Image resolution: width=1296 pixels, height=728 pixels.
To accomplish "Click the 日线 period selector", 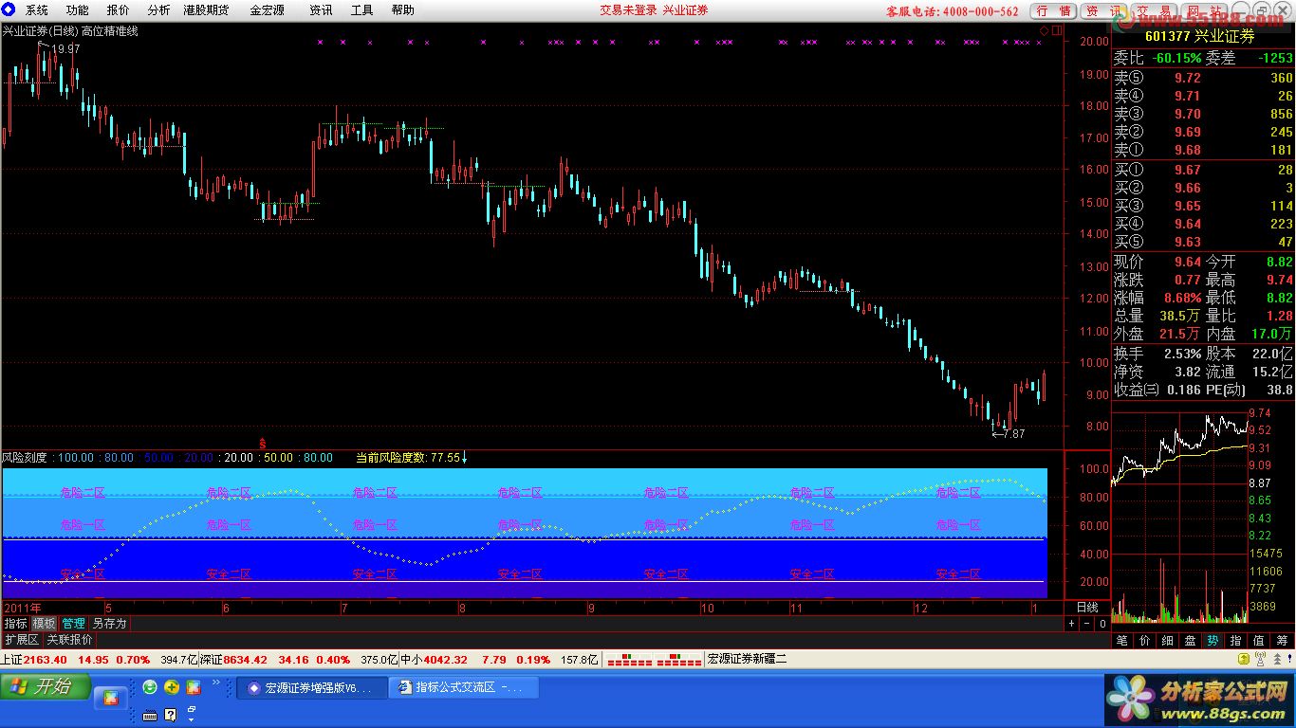I will [1086, 608].
